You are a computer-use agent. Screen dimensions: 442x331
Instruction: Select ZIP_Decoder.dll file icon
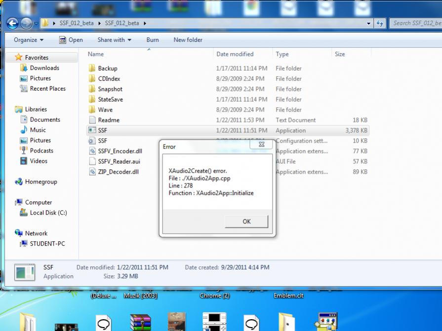point(92,172)
